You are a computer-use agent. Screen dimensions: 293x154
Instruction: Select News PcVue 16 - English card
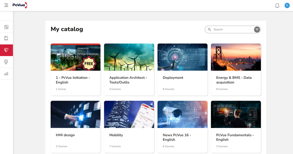182,137
